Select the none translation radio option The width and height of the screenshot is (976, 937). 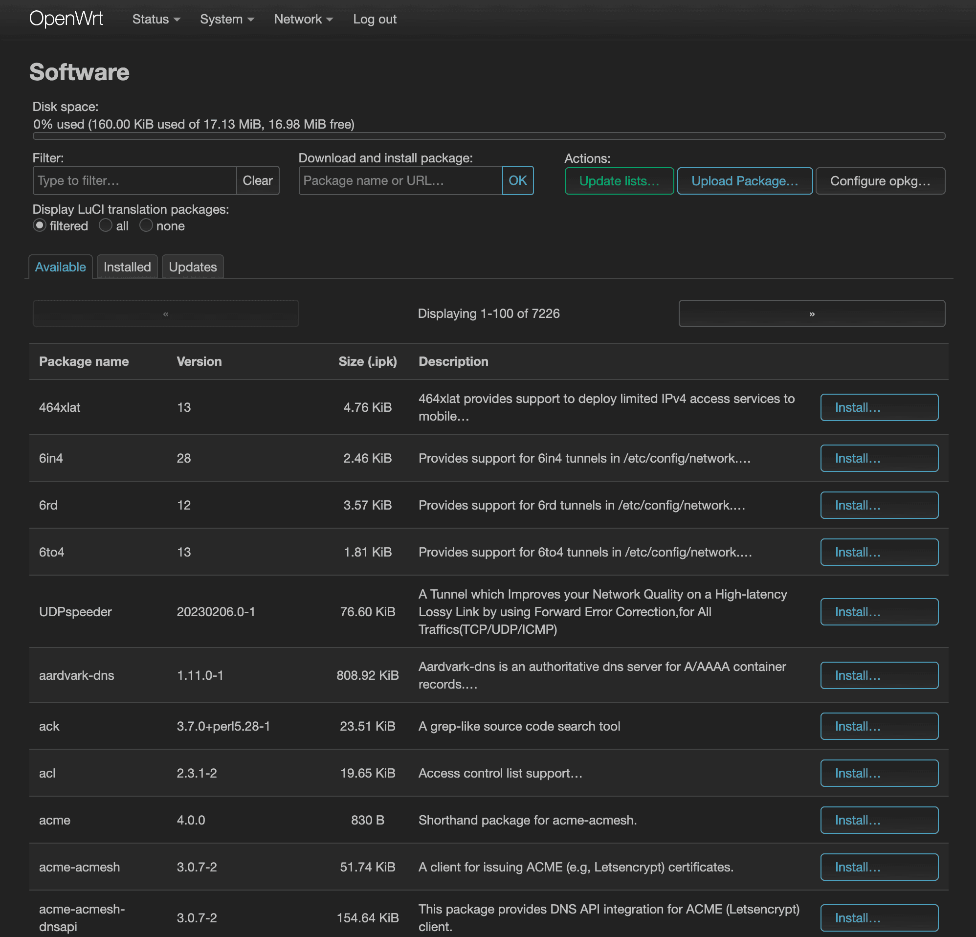(x=146, y=225)
